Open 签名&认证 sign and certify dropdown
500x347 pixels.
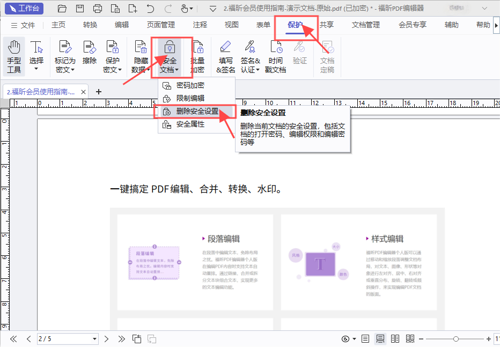click(x=250, y=57)
